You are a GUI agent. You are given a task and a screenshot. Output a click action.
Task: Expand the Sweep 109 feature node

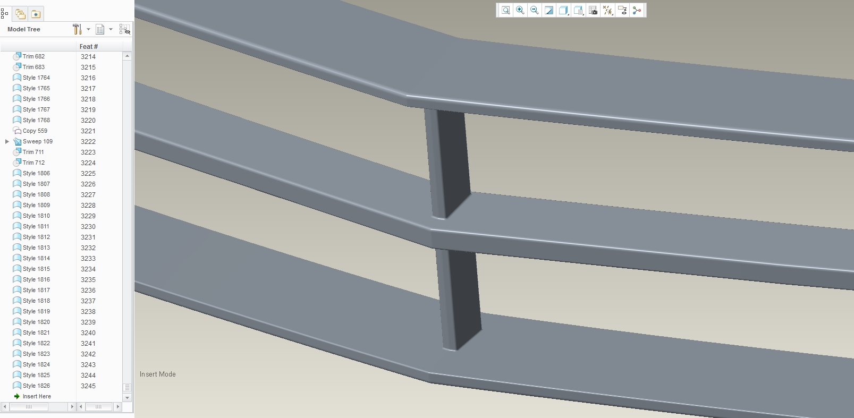click(7, 141)
